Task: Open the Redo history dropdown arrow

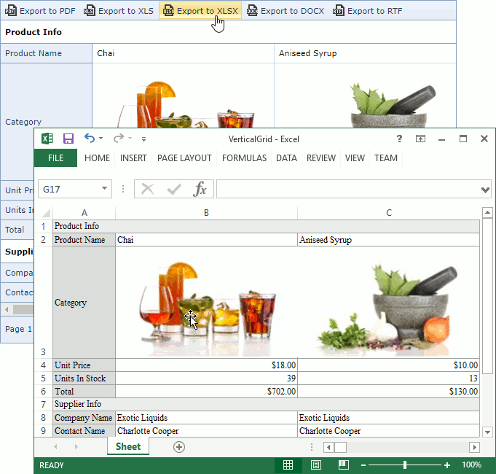Action: coord(130,139)
